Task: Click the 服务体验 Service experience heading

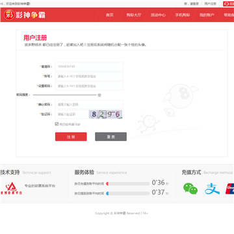Action: pos(101,172)
